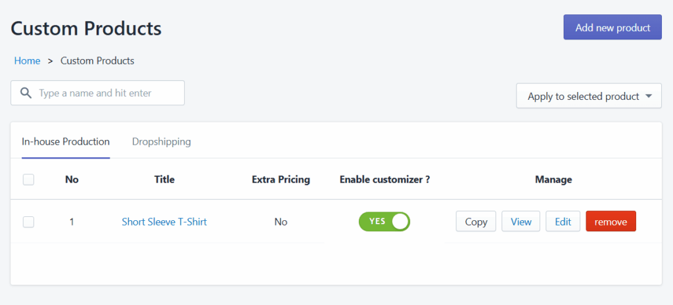Go to the Home breadcrumb link
Screen dimensions: 673x305
point(27,61)
